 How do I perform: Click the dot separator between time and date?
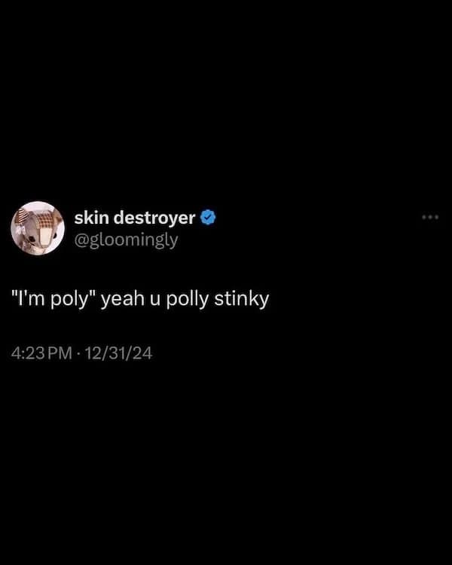pyautogui.click(x=78, y=353)
